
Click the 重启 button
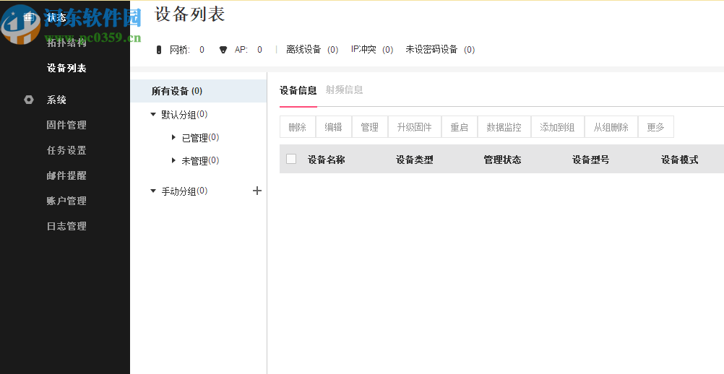point(460,127)
